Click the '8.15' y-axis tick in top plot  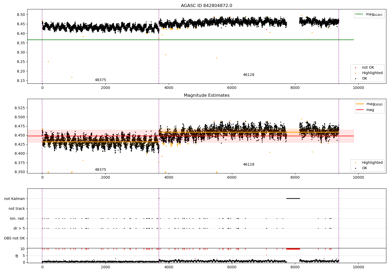coord(21,81)
